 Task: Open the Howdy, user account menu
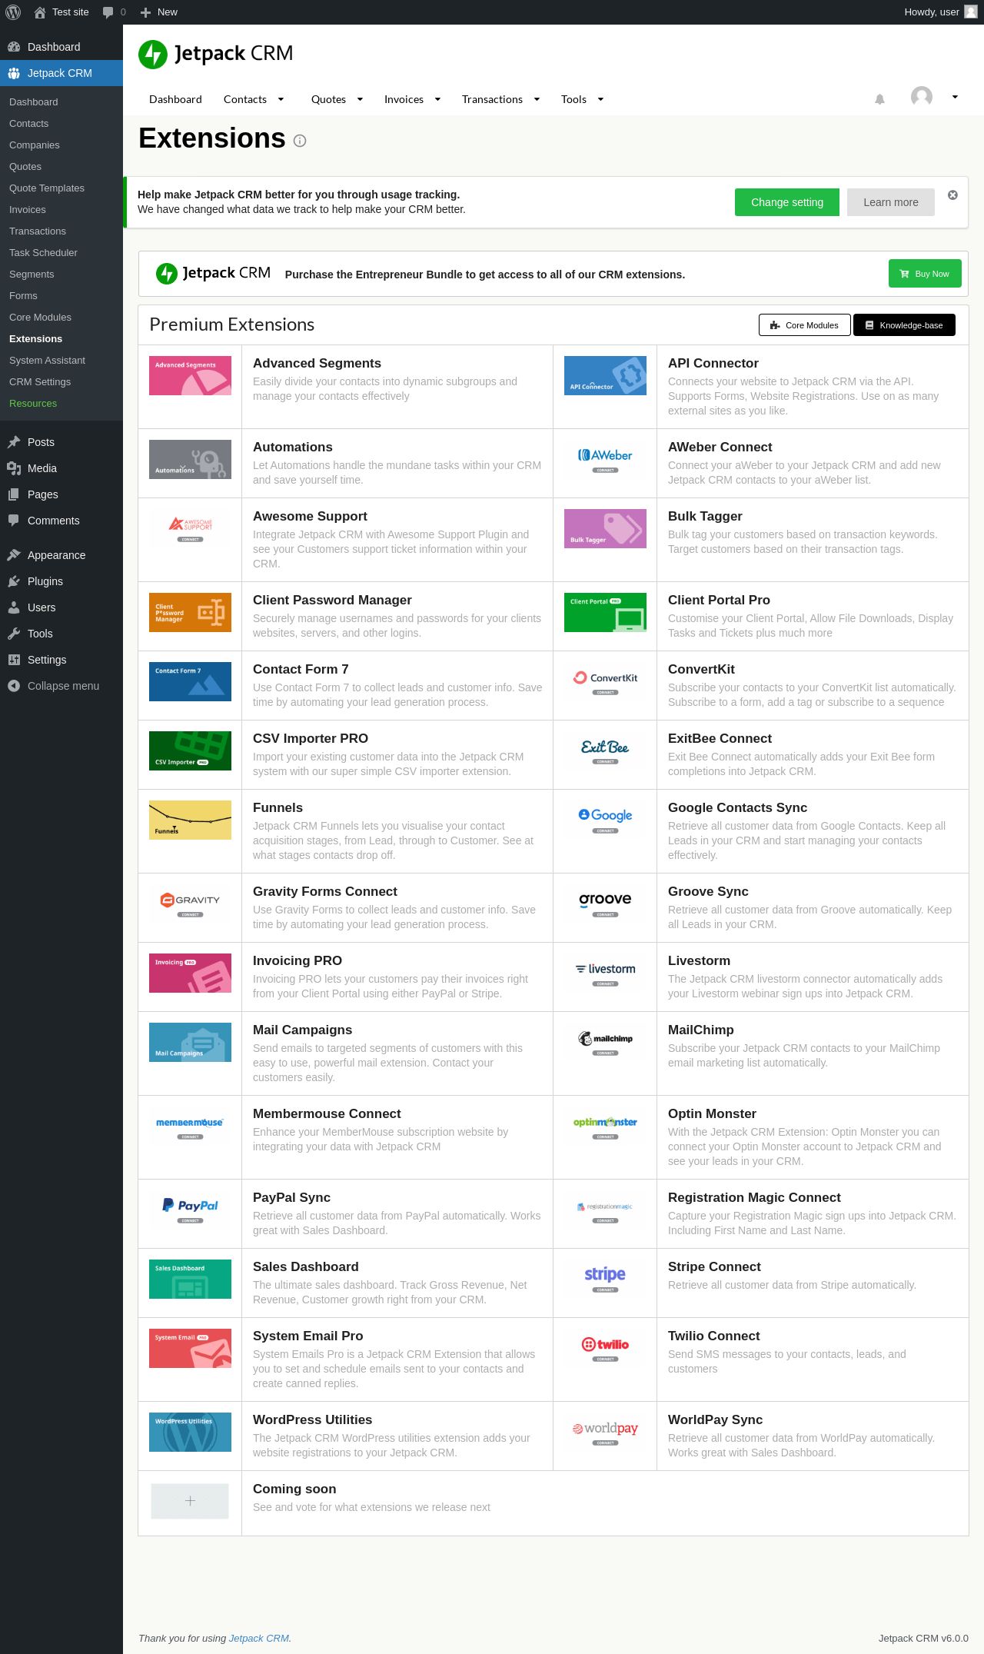(x=940, y=12)
